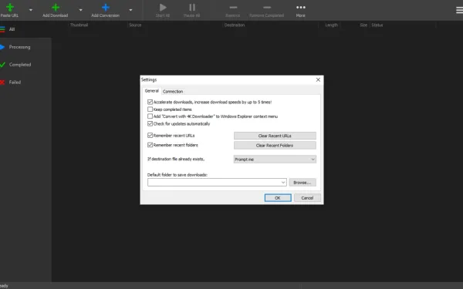
Task: Toggle Remember recent URLs checkbox
Action: click(x=150, y=136)
